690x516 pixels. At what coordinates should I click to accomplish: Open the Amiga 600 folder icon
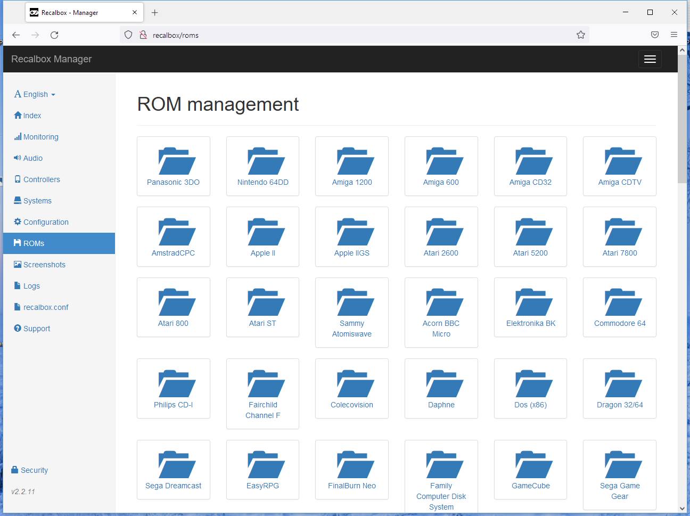click(x=445, y=161)
